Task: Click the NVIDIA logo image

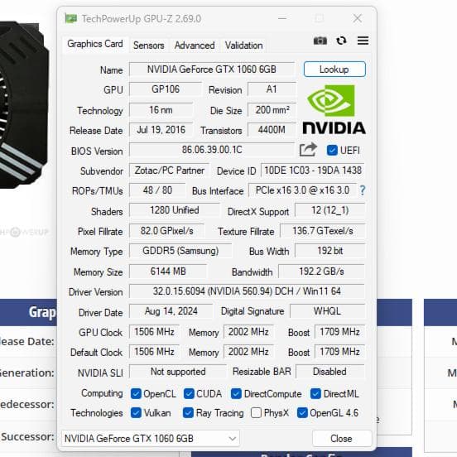Action: [x=334, y=109]
